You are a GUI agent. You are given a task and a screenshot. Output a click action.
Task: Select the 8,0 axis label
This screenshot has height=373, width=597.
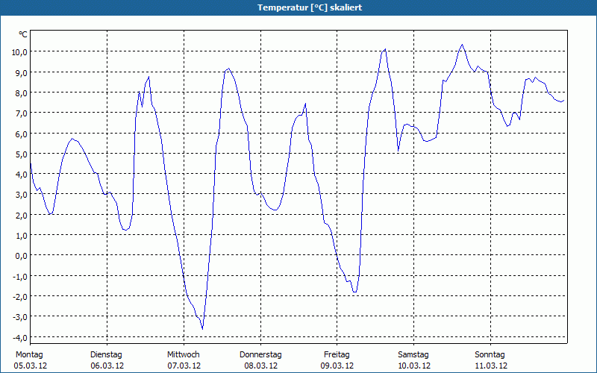coord(22,93)
